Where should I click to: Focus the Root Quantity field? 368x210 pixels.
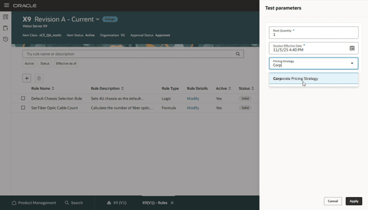(314, 33)
